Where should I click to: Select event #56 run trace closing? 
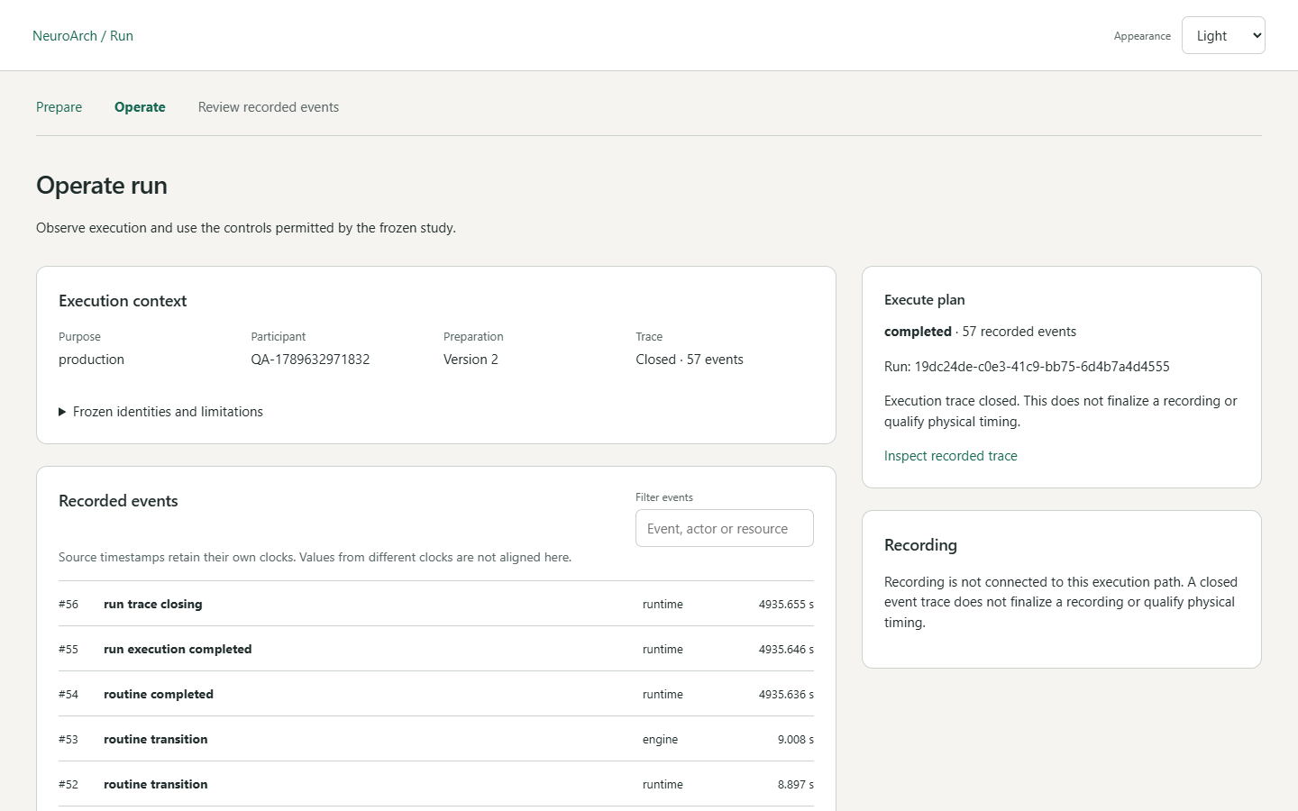point(436,604)
